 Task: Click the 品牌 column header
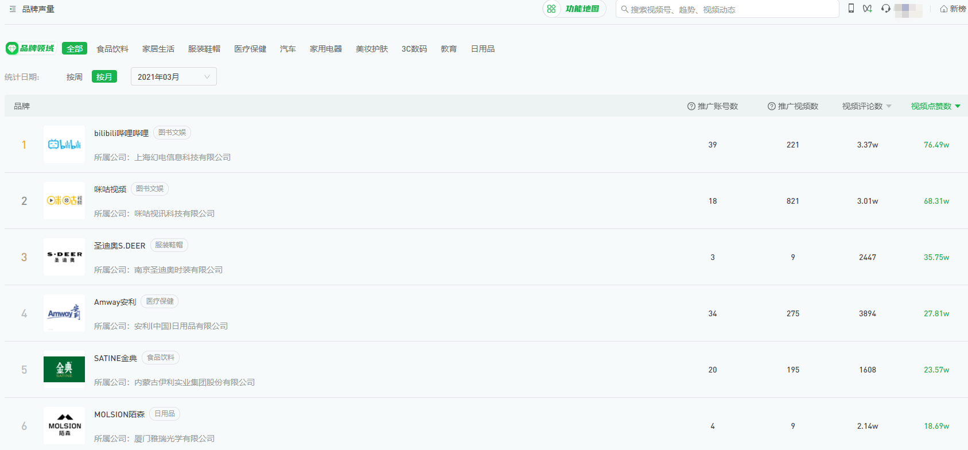[22, 106]
